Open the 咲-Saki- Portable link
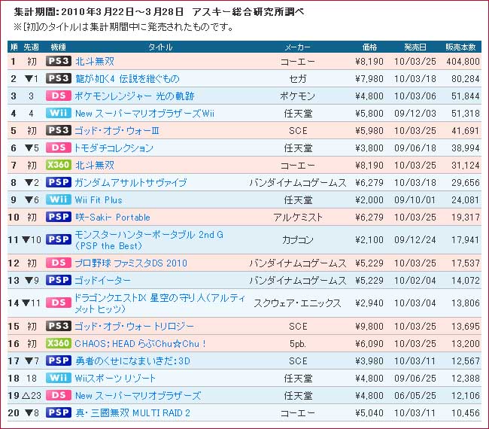489x429 pixels. coord(113,218)
